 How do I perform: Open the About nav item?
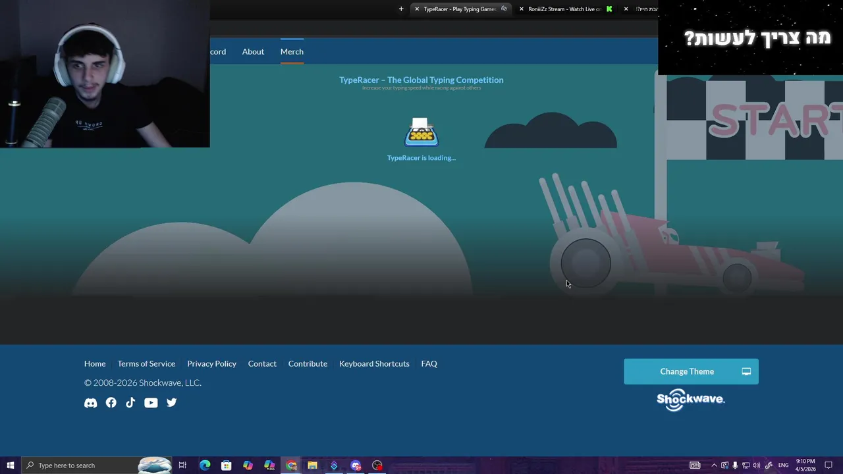pos(253,51)
